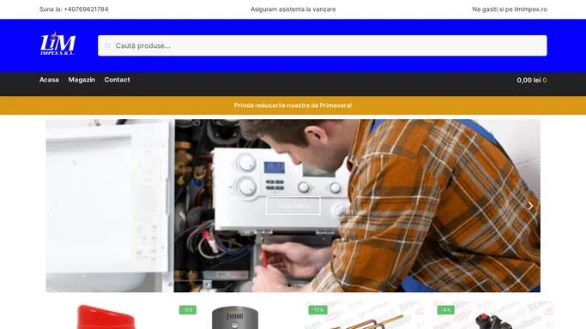Click the -5% discount badge
Image resolution: width=586 pixels, height=329 pixels.
[188, 310]
